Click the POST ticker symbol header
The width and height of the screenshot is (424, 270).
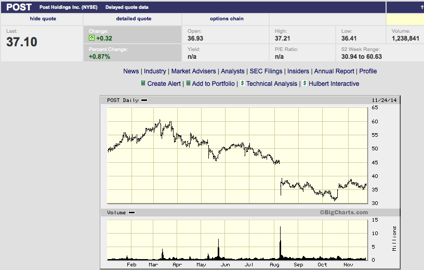tap(19, 7)
